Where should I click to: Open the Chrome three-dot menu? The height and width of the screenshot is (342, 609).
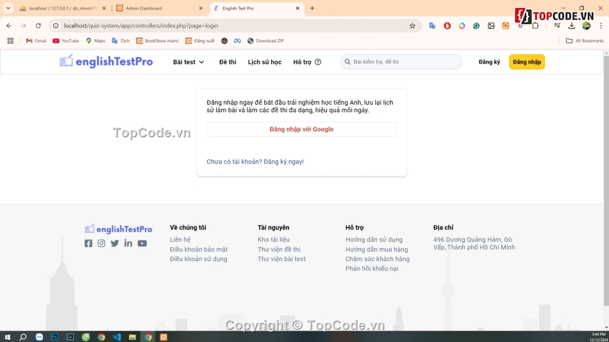pos(601,26)
